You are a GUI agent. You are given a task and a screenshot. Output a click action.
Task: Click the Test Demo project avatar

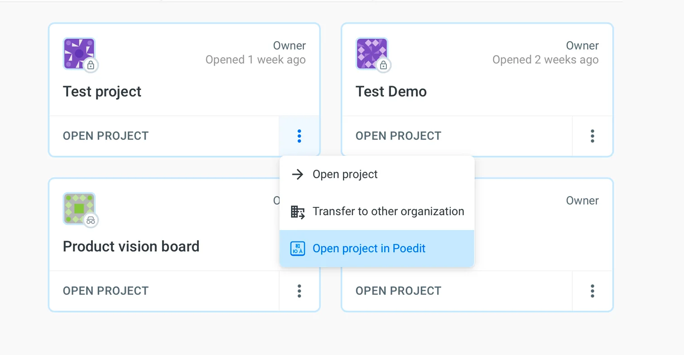(371, 53)
